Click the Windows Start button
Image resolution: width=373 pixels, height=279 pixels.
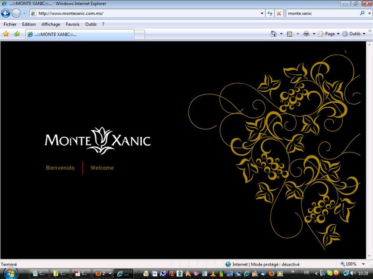10,273
